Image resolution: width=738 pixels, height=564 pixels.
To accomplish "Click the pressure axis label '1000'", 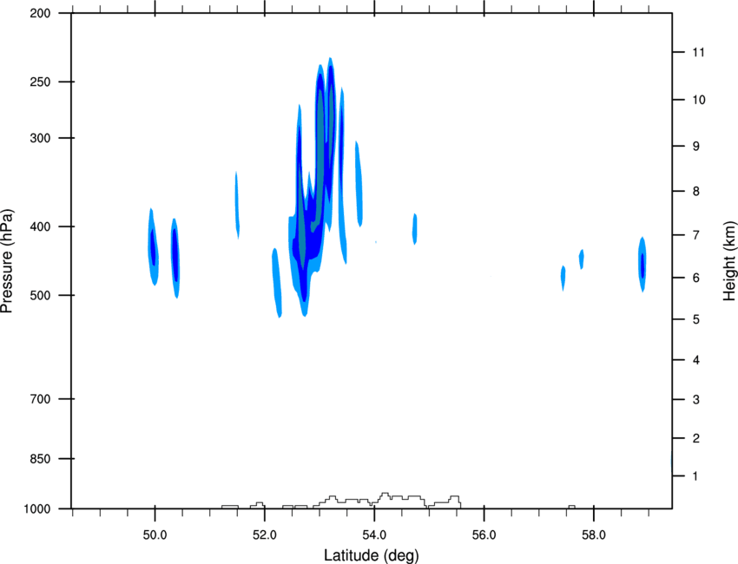I will [x=37, y=509].
